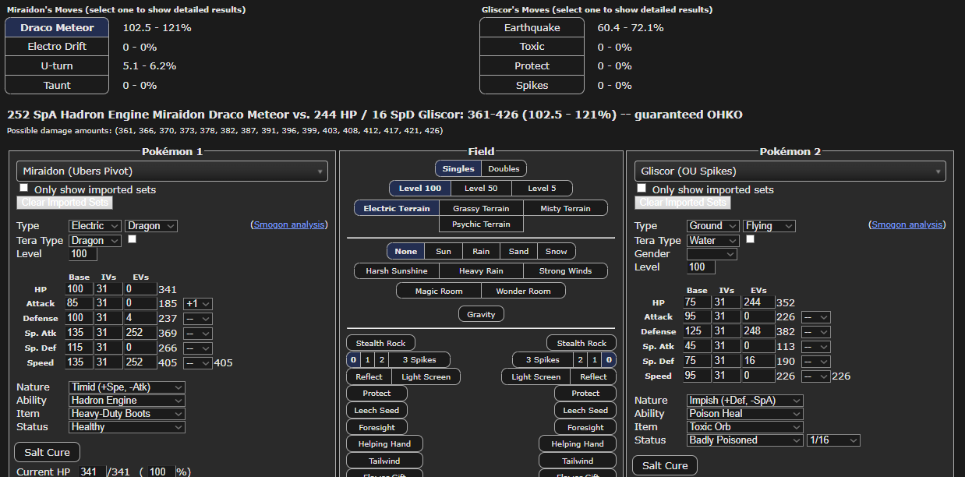This screenshot has width=965, height=477.
Task: Set battle level to Level 50
Action: (481, 189)
